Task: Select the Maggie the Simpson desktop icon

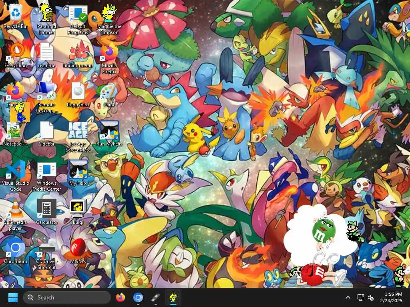Action: click(109, 20)
